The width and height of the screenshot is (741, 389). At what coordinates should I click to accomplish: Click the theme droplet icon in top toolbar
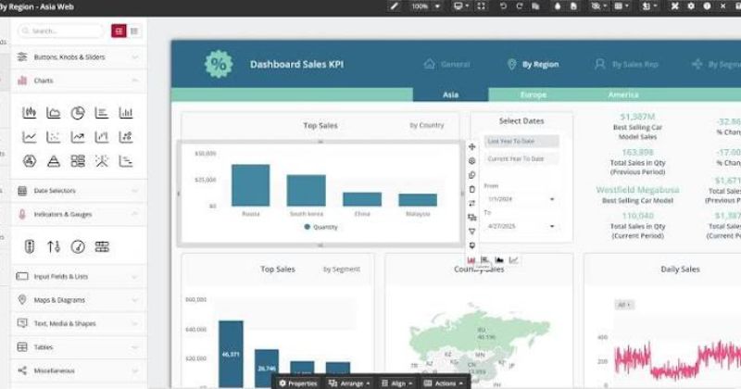coord(558,6)
